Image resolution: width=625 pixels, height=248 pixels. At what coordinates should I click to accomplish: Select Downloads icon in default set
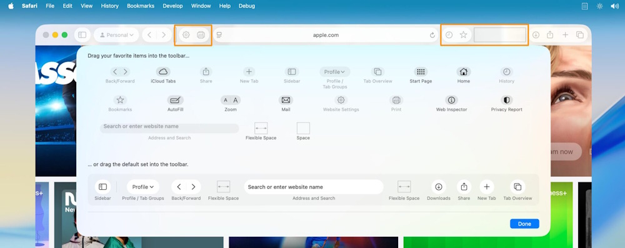click(439, 187)
